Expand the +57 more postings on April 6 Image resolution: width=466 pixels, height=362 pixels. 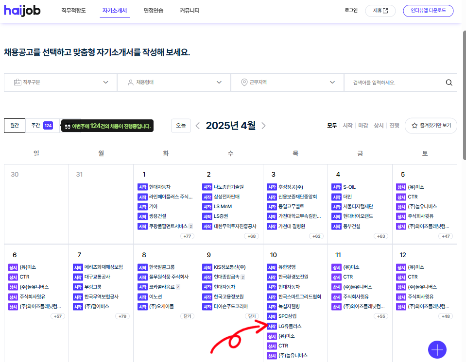(58, 316)
